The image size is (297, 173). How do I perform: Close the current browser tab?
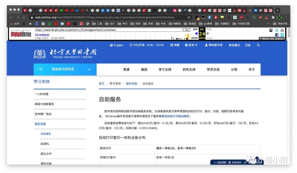(x=250, y=10)
